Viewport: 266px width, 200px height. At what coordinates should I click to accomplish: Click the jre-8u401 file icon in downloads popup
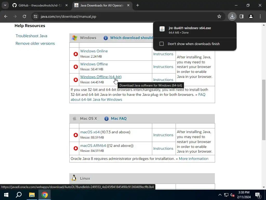162,29
